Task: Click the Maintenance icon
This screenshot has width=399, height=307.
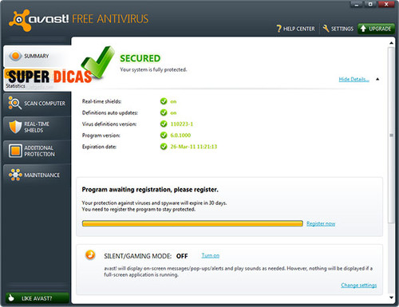Action: tap(15, 175)
